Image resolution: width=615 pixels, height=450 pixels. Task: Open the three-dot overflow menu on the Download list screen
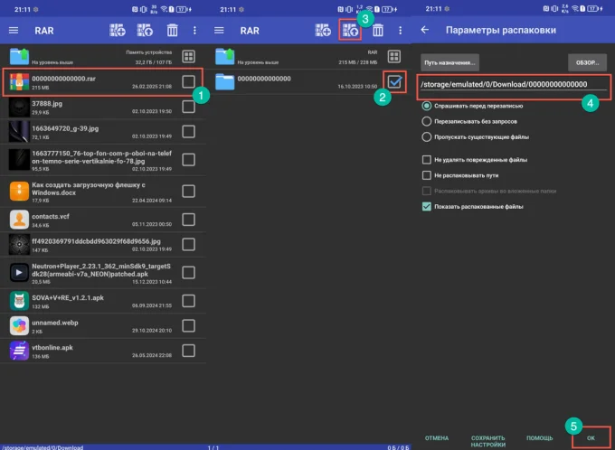point(194,30)
